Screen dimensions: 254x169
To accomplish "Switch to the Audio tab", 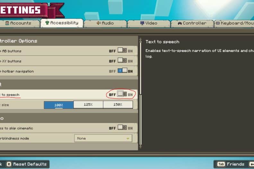I will (x=105, y=23).
